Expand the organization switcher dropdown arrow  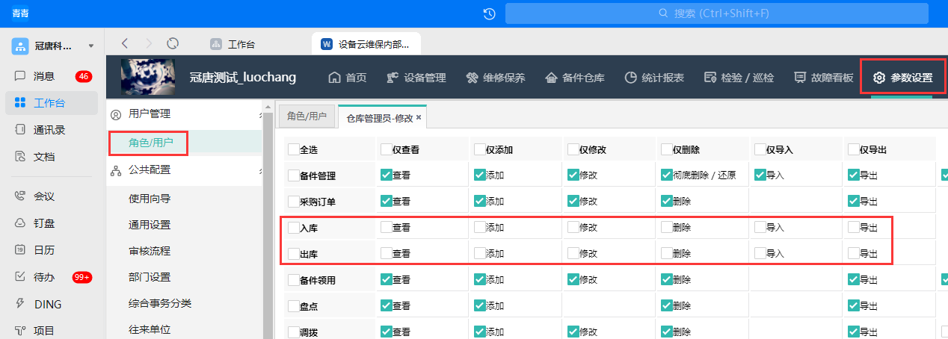pos(91,46)
